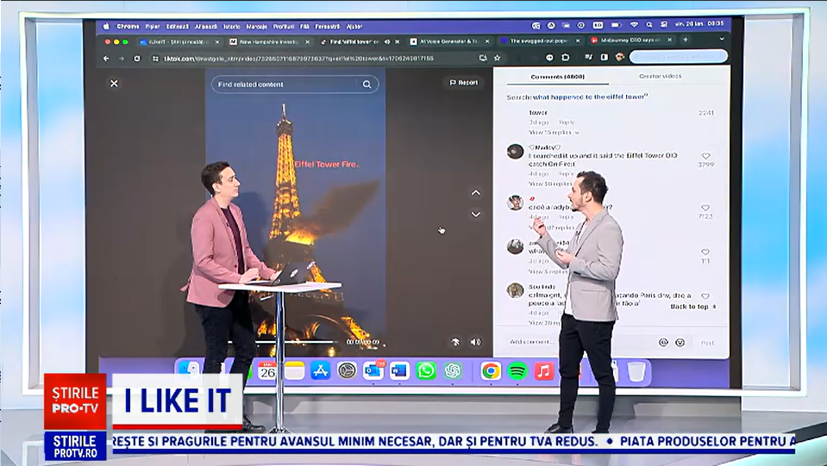Expand View 5 replies under third comment
Viewport: 827px width, 466px height.
(x=548, y=271)
